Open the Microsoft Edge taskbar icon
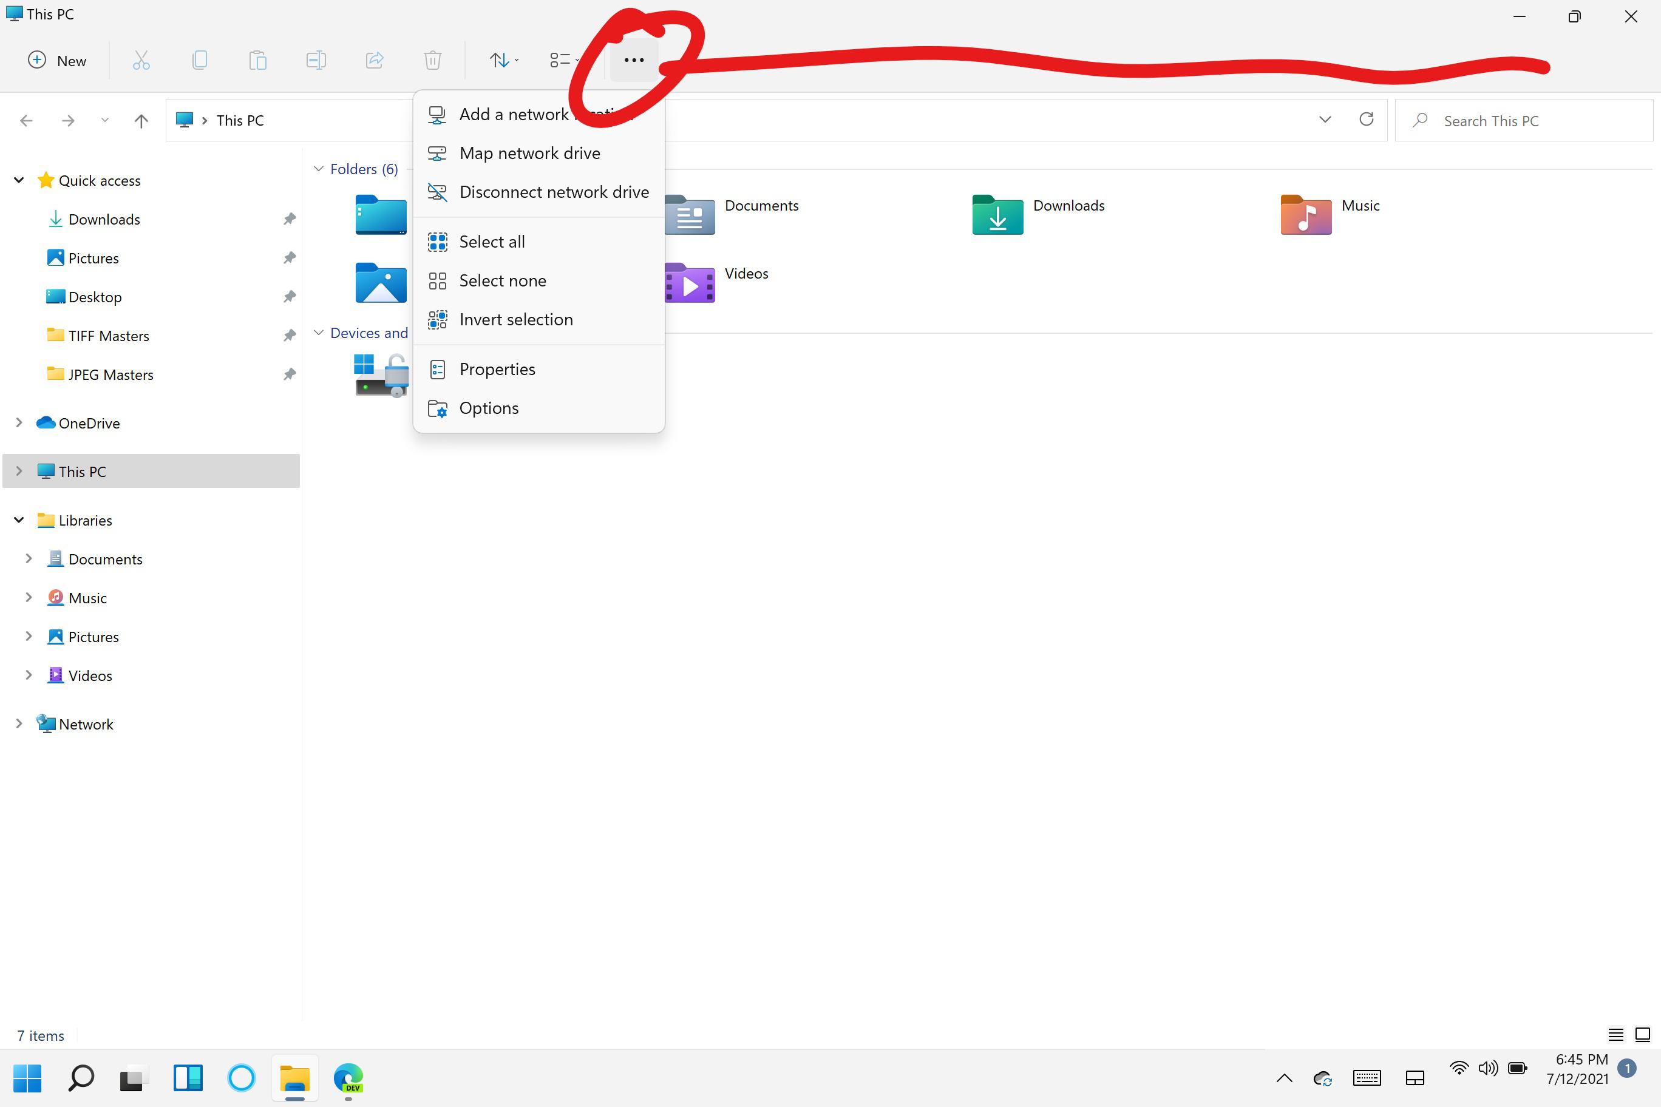The width and height of the screenshot is (1661, 1107). tap(347, 1078)
